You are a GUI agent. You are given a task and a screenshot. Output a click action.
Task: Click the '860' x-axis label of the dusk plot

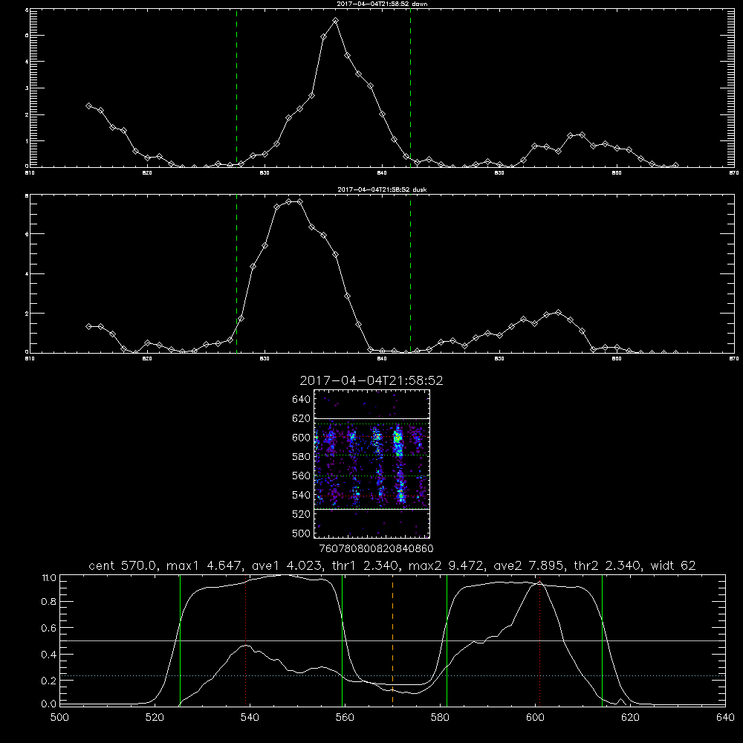[617, 359]
